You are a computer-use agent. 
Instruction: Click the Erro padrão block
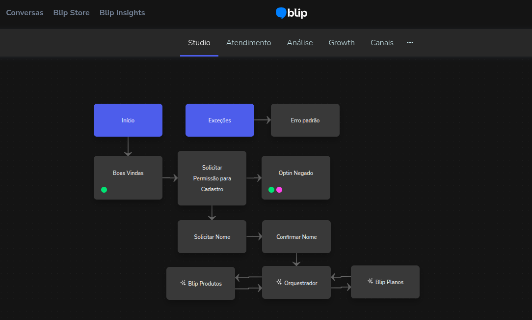tap(305, 120)
